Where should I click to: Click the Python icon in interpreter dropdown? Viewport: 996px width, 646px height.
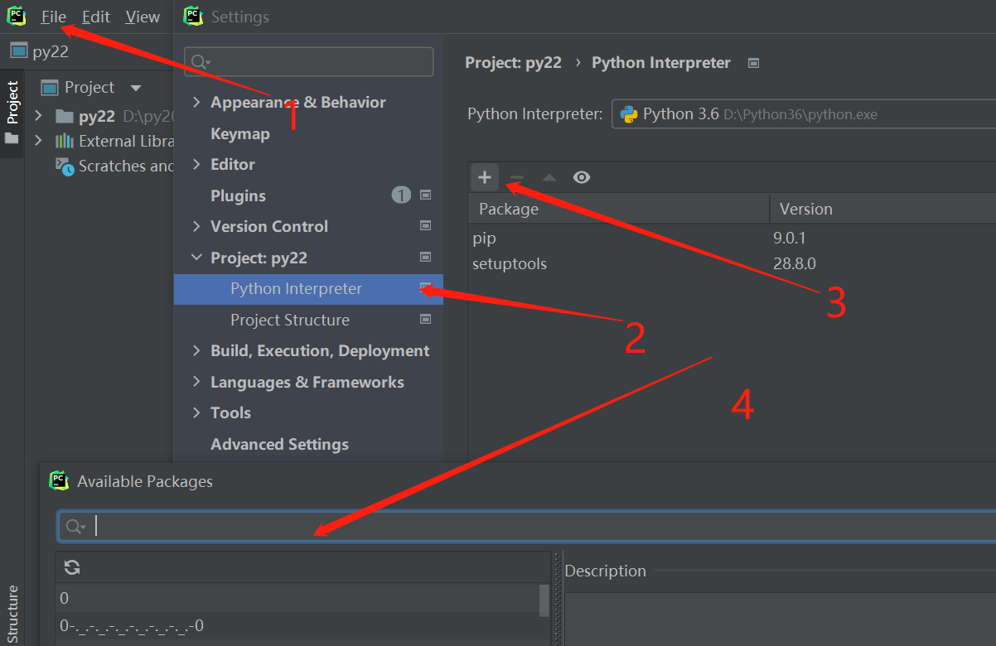(x=628, y=114)
